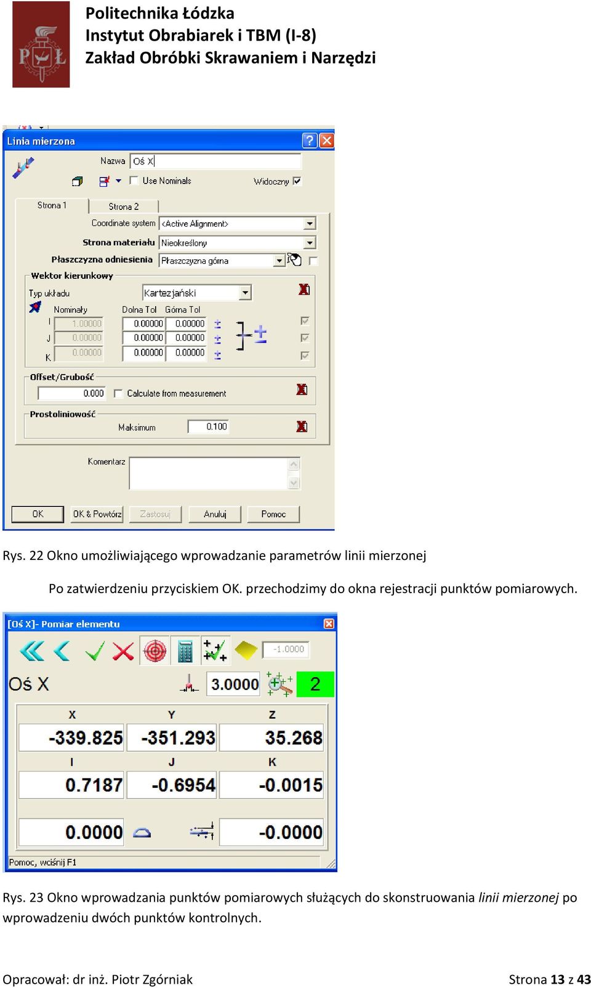Viewport: 591px width, 988px height.
Task: Click the Zastosuj button
Action: coord(155,514)
